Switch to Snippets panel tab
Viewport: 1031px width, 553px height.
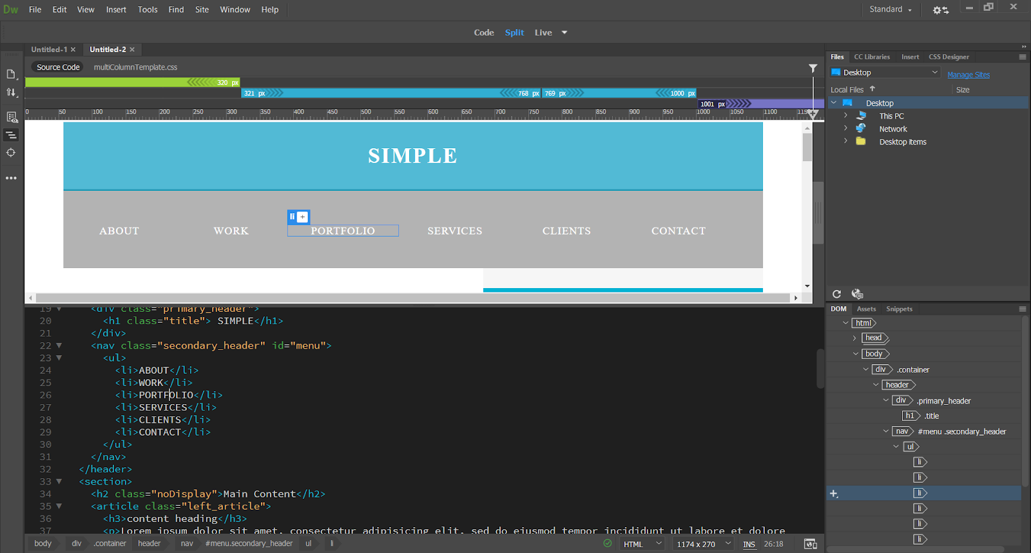click(899, 309)
